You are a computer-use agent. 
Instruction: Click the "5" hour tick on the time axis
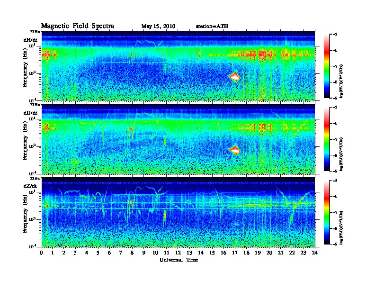coord(98,253)
